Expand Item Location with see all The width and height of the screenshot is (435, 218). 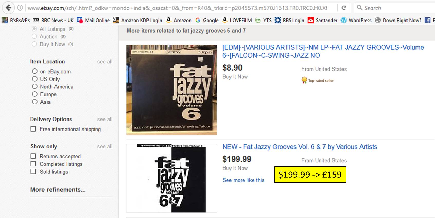coord(105,62)
